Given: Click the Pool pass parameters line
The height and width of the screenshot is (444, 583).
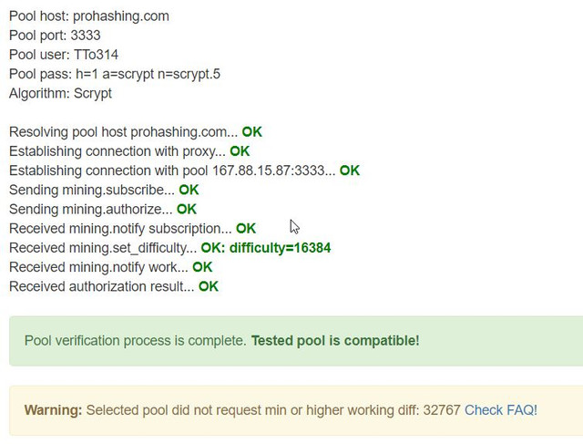Looking at the screenshot, I should pos(115,74).
